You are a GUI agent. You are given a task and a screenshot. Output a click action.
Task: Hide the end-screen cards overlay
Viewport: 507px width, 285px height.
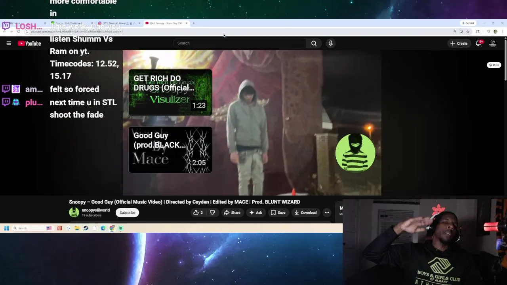click(x=494, y=65)
